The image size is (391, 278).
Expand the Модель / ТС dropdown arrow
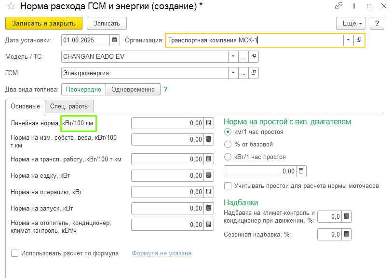233,56
